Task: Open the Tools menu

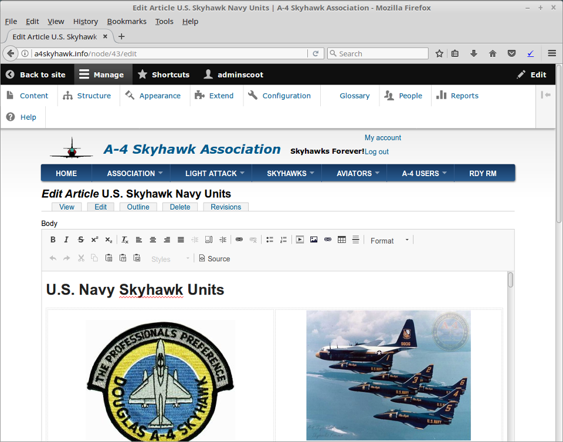Action: pos(164,22)
